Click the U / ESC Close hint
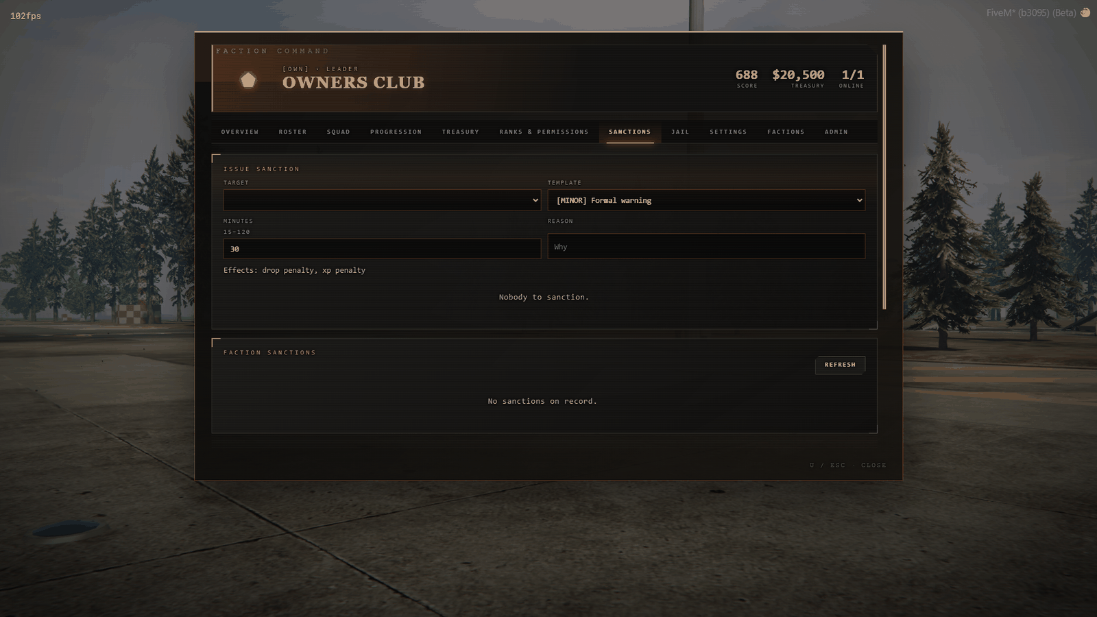 coord(848,465)
